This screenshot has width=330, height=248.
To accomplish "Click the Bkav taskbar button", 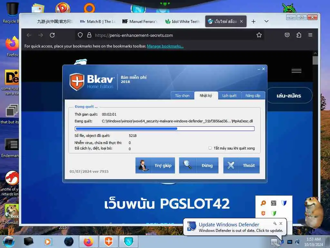I will [x=109, y=242].
